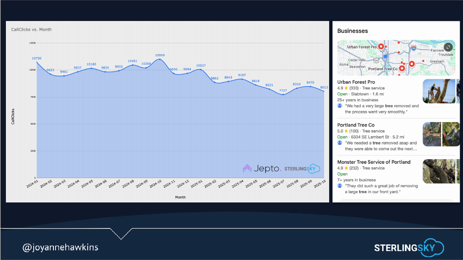The height and width of the screenshot is (260, 463).
Task: Click the Portland Tree Co map pin
Action: (402, 68)
